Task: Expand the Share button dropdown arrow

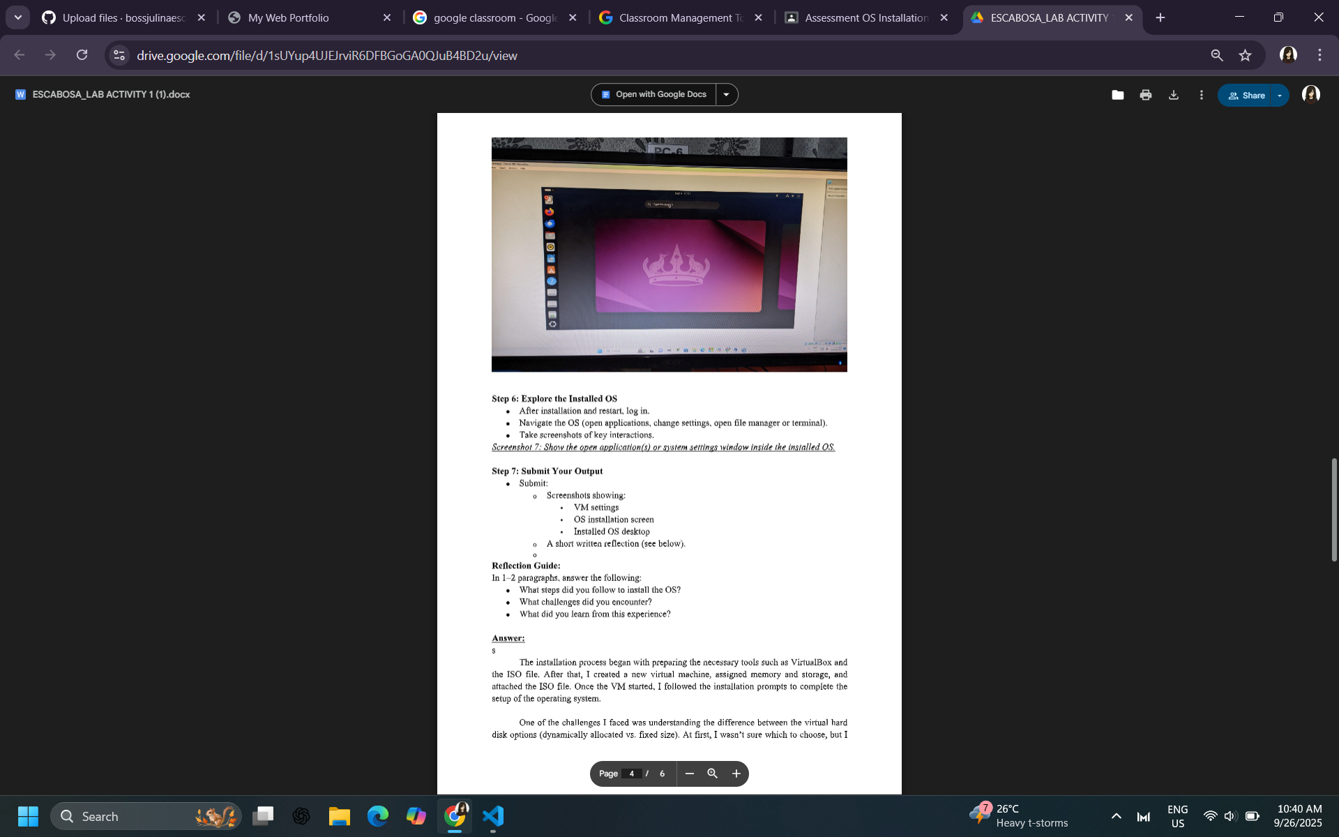Action: pos(1279,96)
